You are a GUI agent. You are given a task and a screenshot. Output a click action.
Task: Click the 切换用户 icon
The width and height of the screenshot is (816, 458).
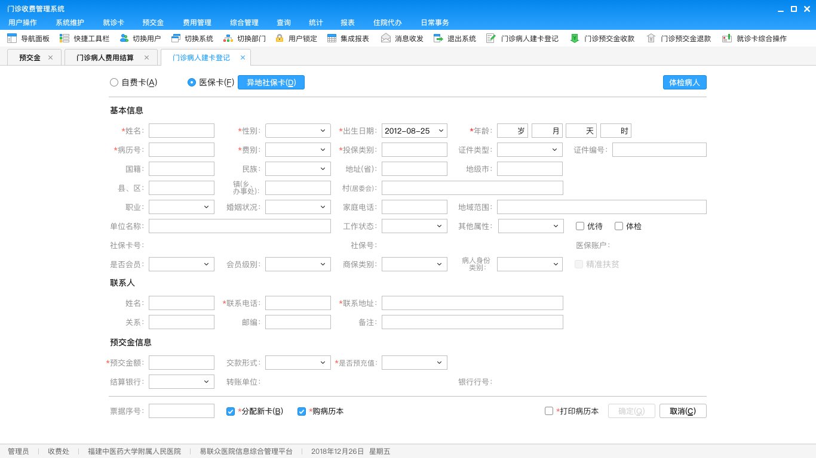click(124, 38)
